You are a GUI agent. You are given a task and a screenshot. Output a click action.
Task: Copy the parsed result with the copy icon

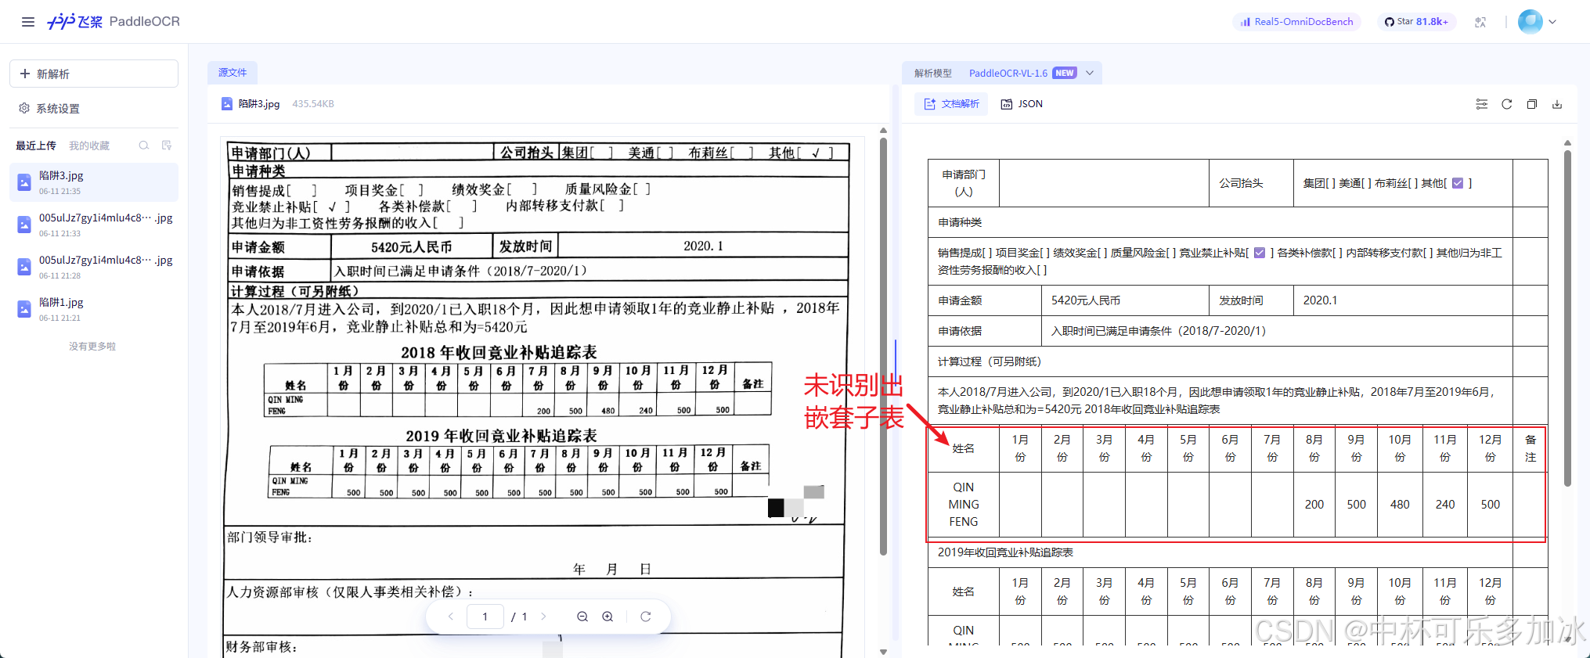pos(1532,104)
